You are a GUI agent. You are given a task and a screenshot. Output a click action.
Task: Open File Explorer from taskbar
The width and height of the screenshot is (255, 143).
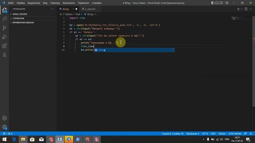coord(23,139)
